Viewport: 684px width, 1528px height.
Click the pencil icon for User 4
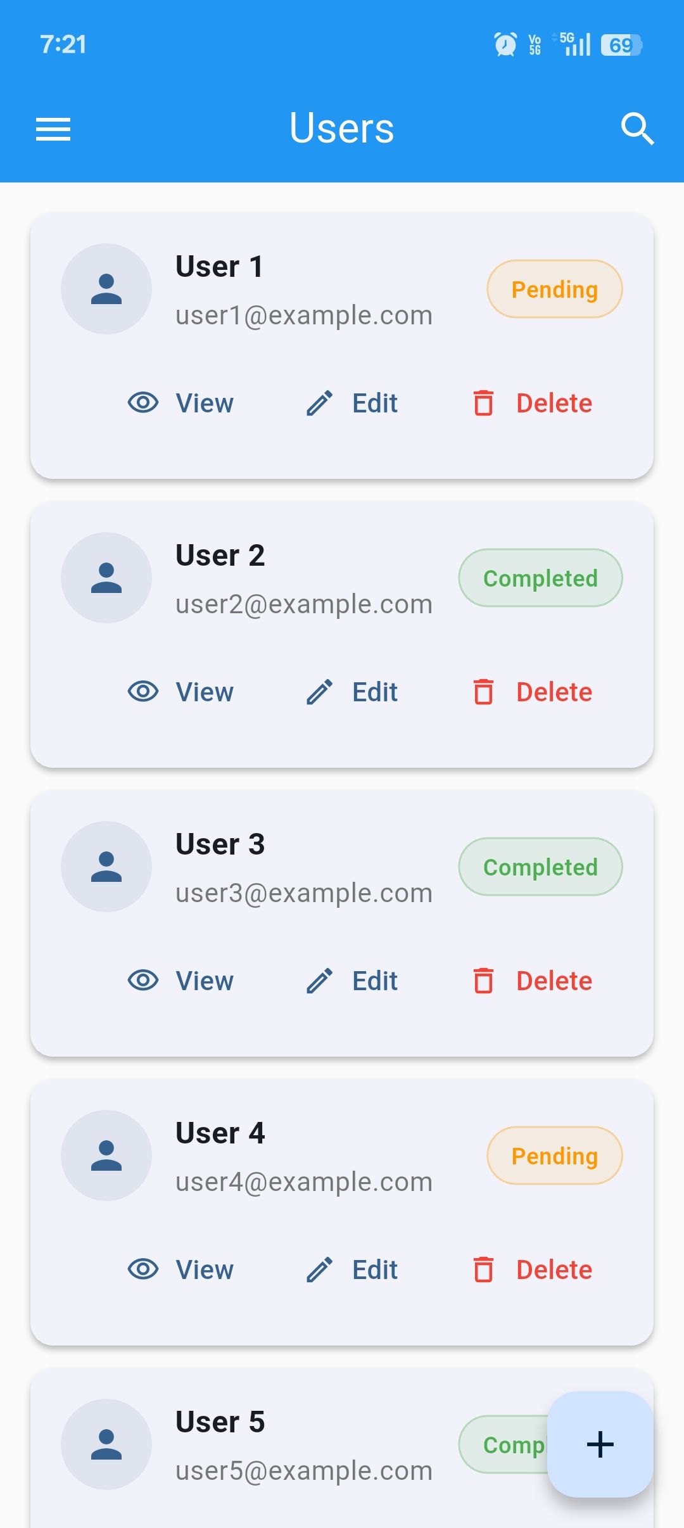tap(320, 1270)
